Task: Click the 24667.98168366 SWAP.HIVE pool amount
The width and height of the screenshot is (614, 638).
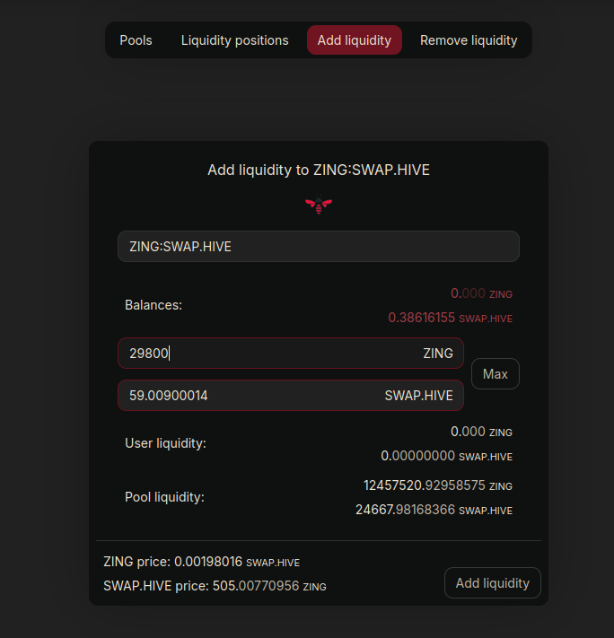Action: pos(434,510)
